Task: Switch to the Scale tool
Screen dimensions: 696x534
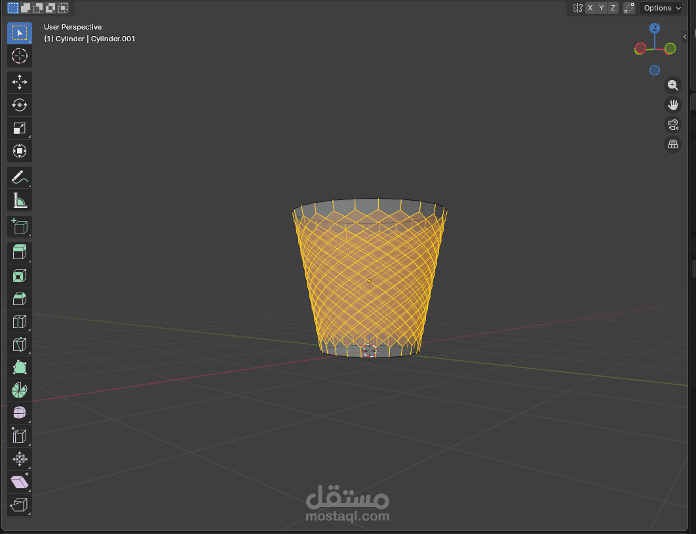Action: (x=20, y=129)
